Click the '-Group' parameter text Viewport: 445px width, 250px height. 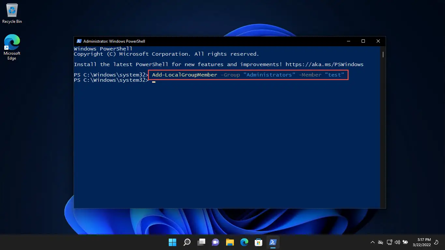230,75
